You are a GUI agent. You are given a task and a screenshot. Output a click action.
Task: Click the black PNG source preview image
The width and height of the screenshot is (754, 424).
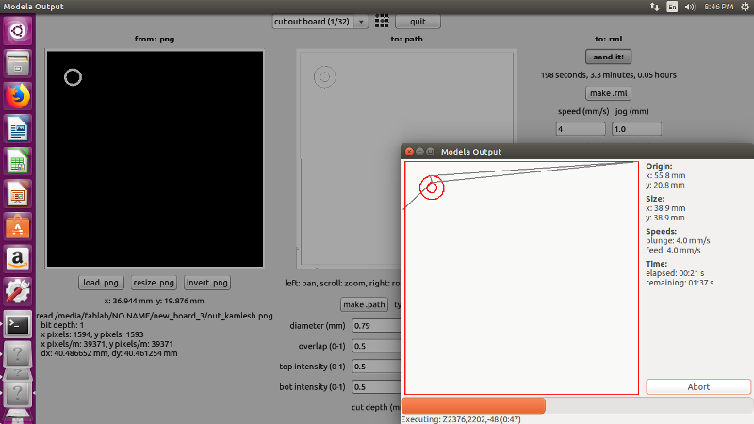[155, 158]
